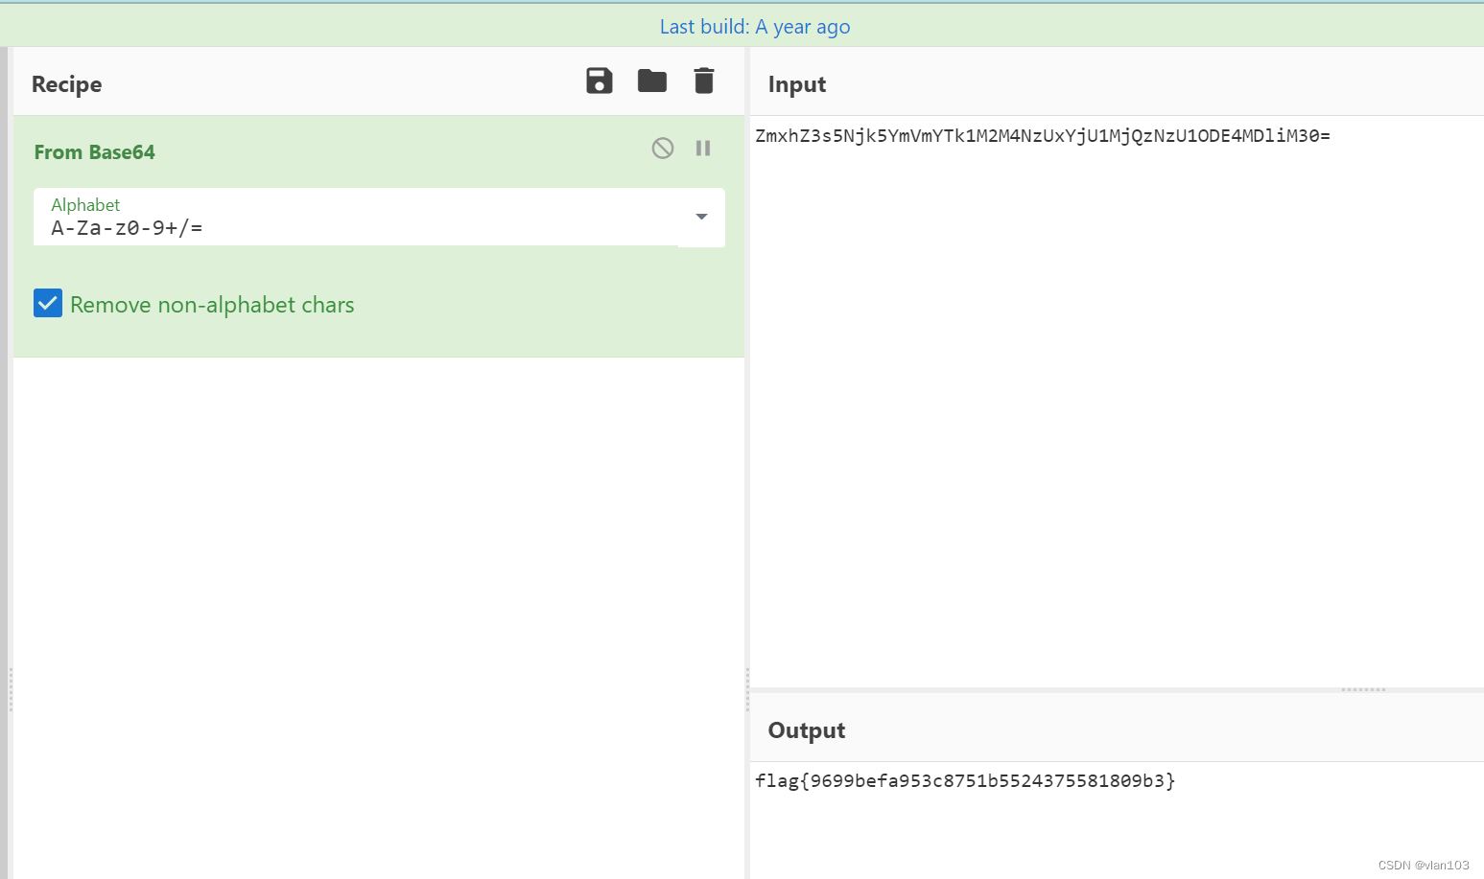This screenshot has height=879, width=1484.
Task: Click the Last build: A year ago link
Action: [755, 27]
